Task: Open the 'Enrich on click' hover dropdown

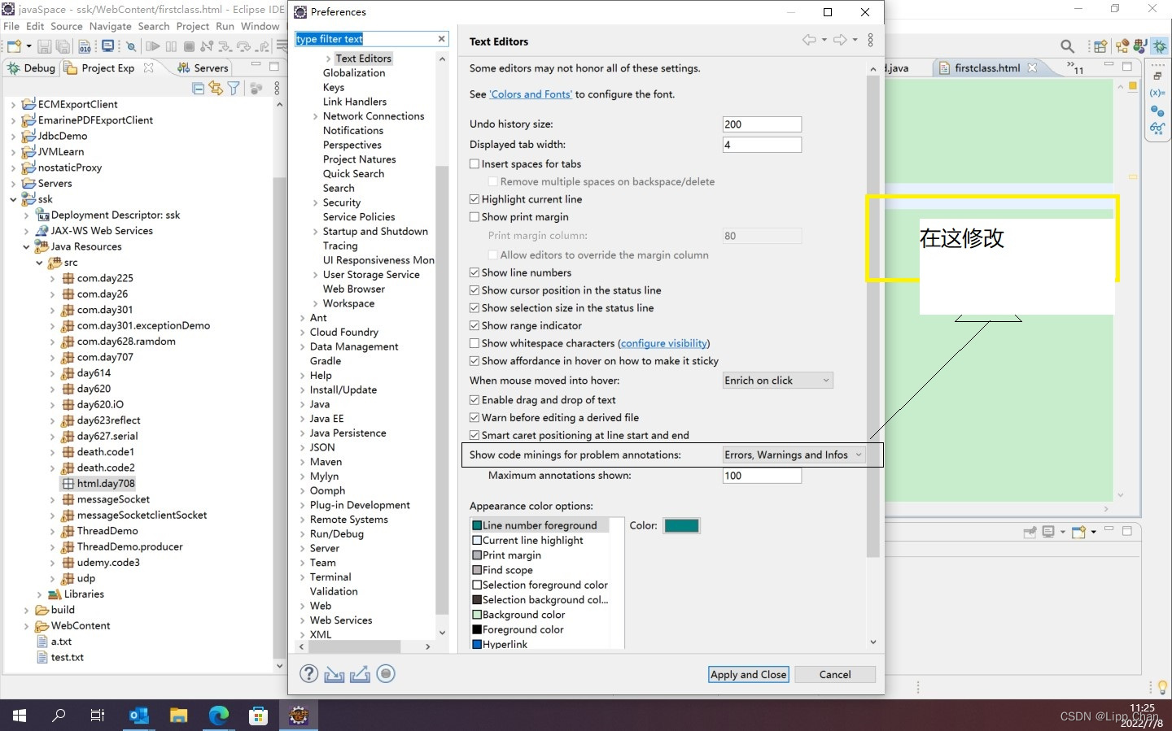Action: [777, 381]
